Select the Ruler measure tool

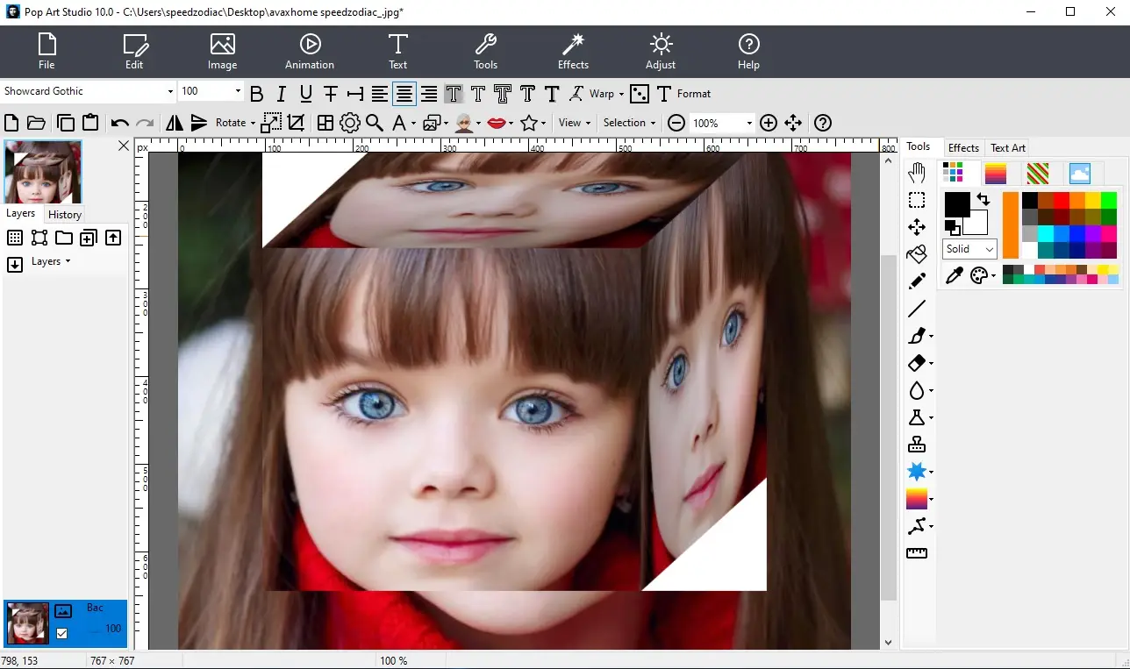917,553
